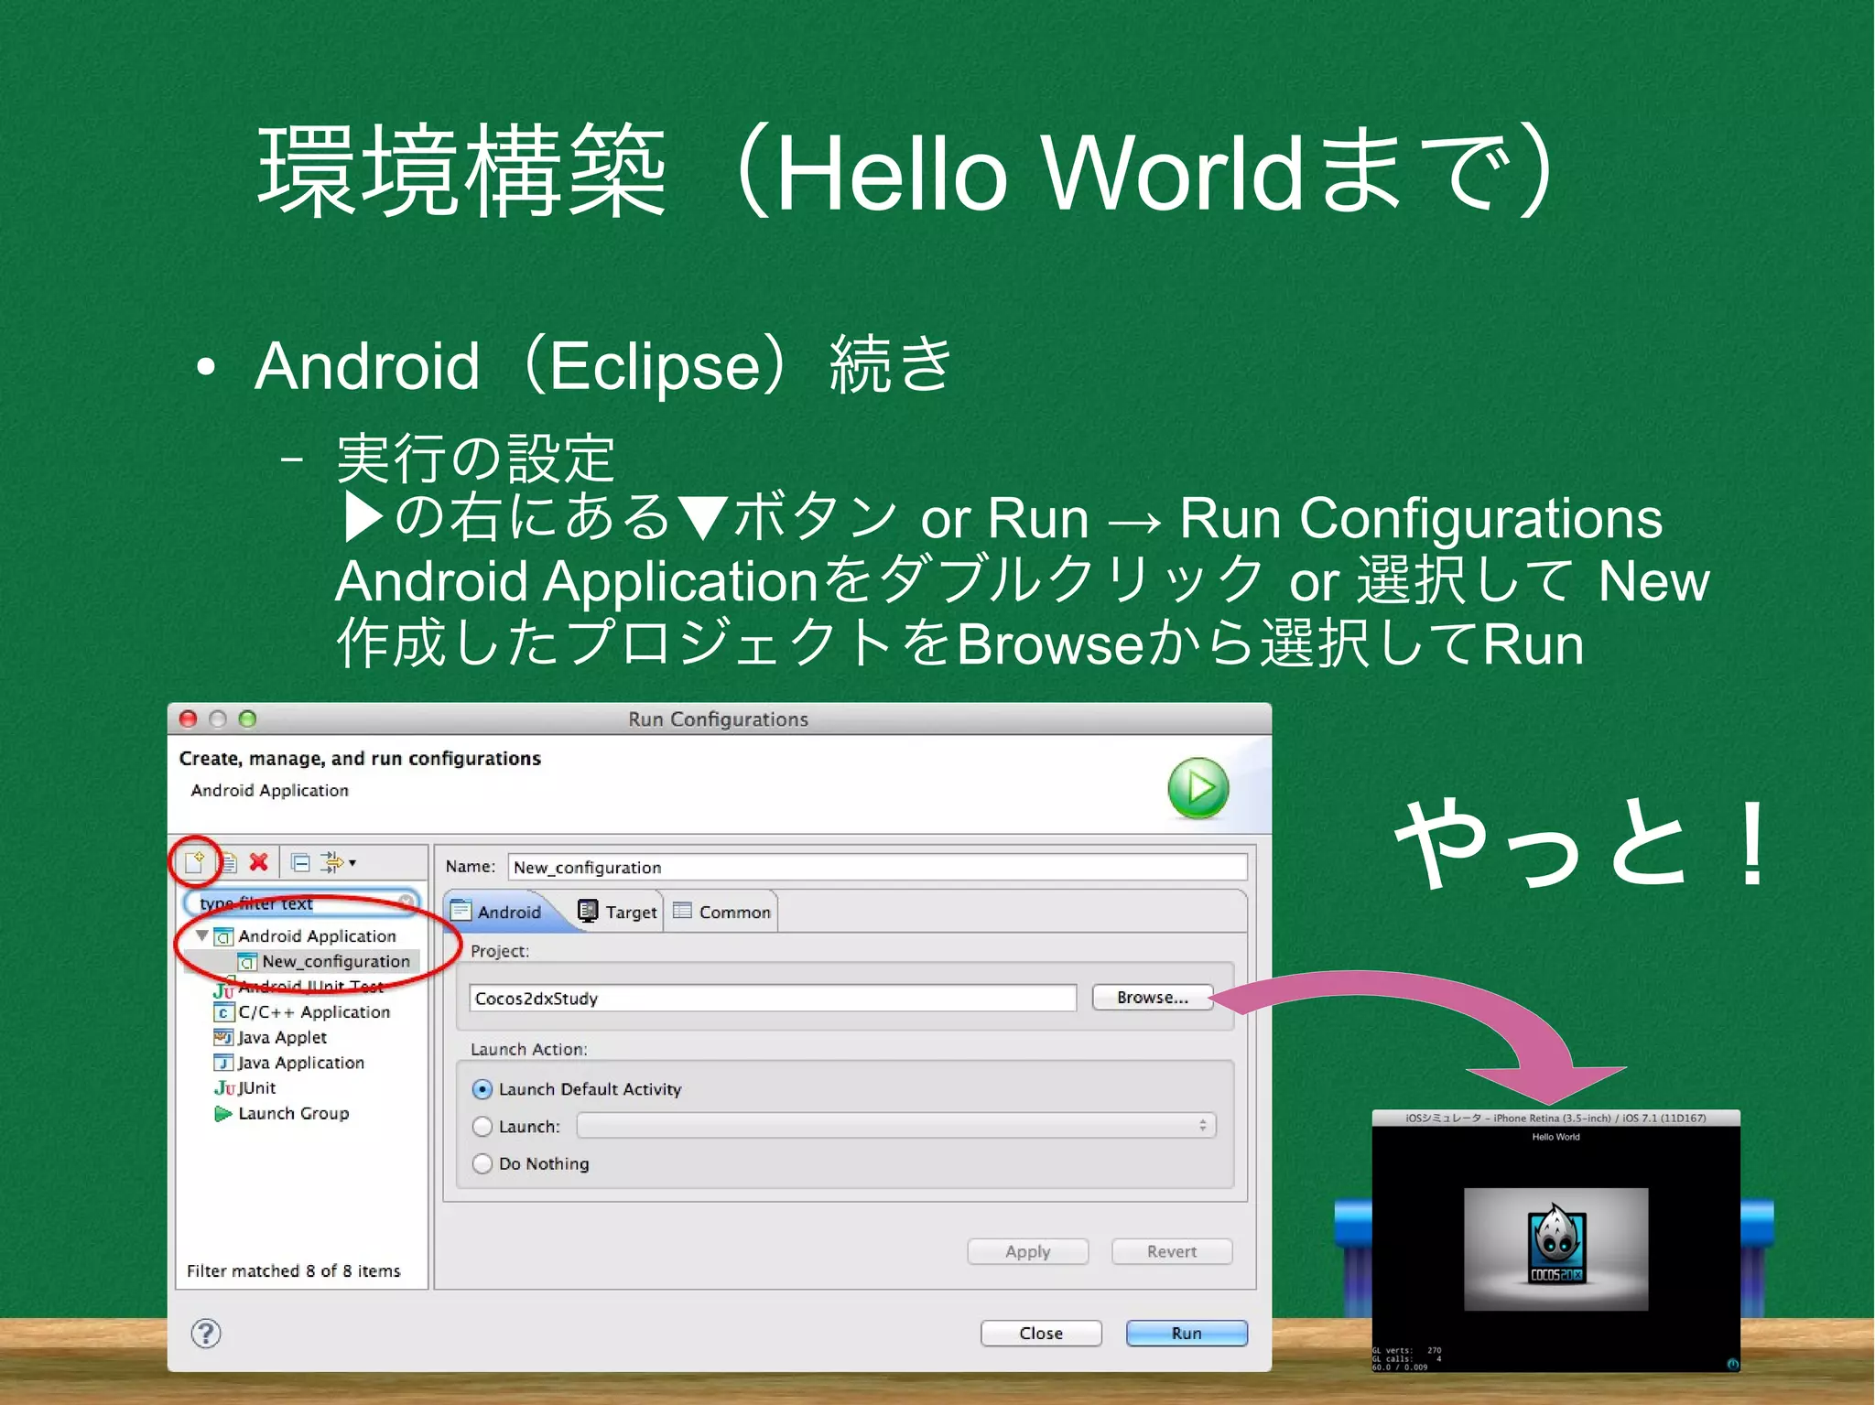This screenshot has height=1405, width=1875.
Task: Select JUnit in the tree
Action: [x=256, y=1087]
